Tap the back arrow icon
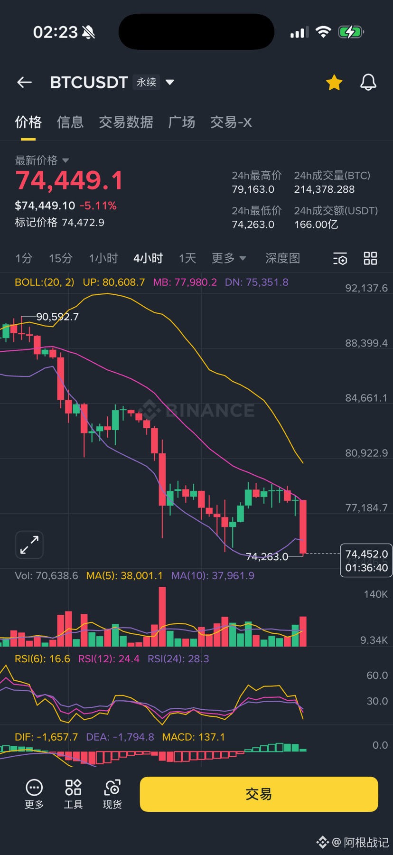The height and width of the screenshot is (855, 393). coord(25,83)
